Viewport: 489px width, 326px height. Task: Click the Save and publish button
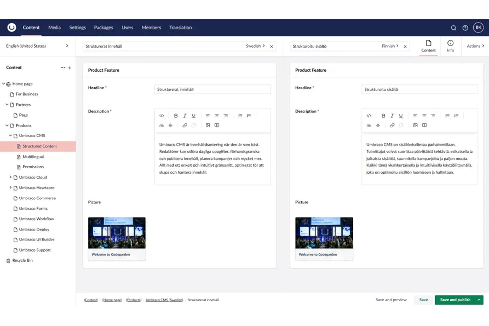455,300
